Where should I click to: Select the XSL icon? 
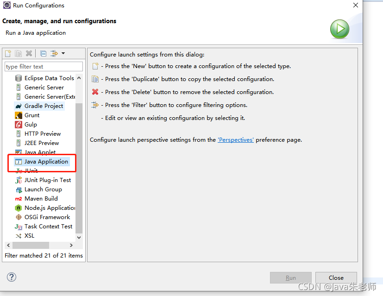[x=19, y=236]
